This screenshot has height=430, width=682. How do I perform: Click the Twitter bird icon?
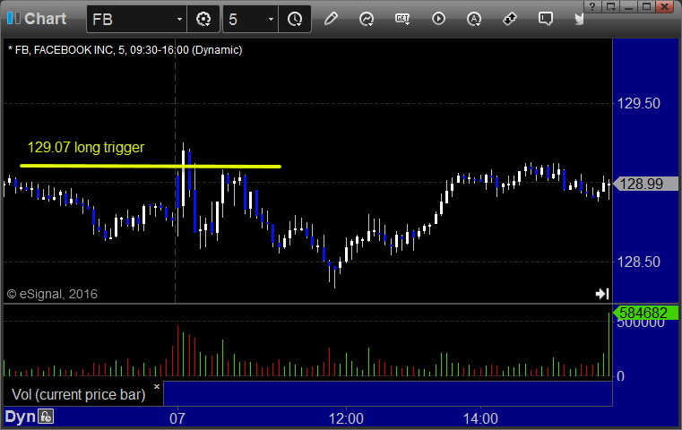click(x=579, y=19)
